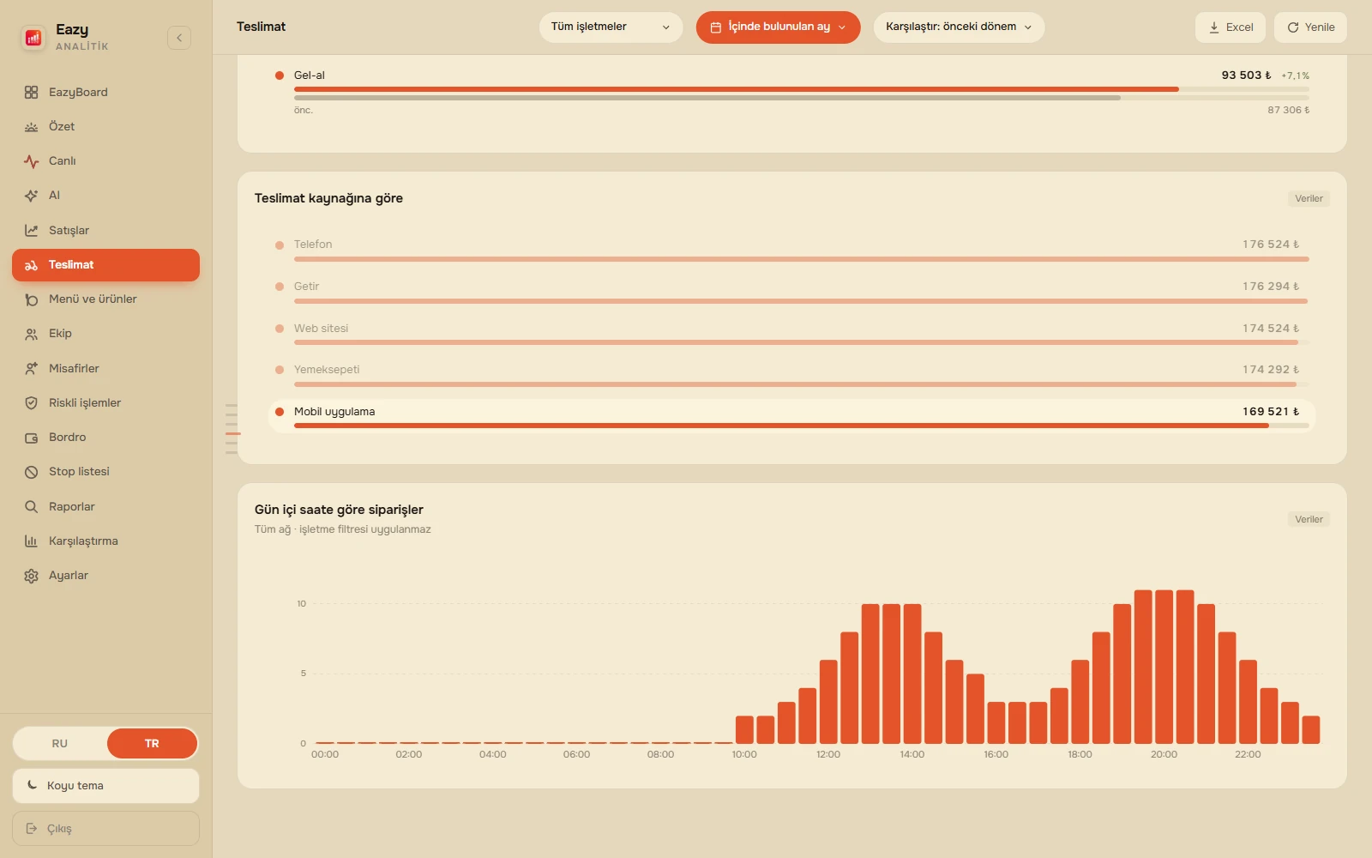This screenshot has width=1372, height=858.
Task: Open Karşılaştır: önceki dönem dropdown
Action: click(959, 27)
